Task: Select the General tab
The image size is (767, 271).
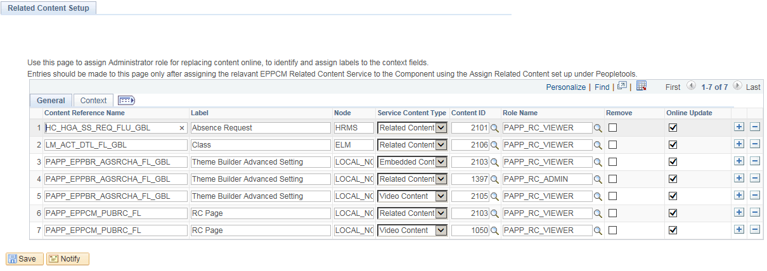Action: click(51, 100)
